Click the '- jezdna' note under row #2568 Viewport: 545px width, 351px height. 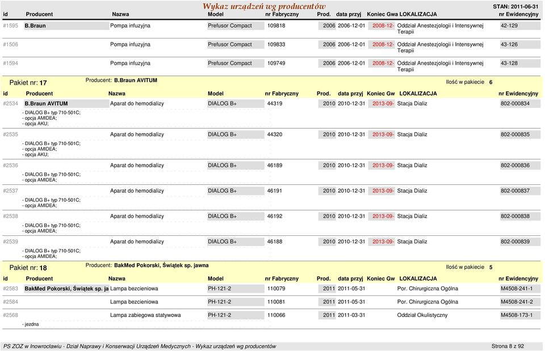click(x=31, y=324)
